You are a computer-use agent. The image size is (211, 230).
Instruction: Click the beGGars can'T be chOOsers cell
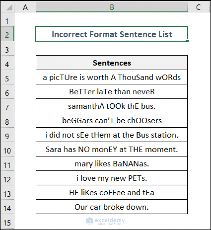pos(112,120)
